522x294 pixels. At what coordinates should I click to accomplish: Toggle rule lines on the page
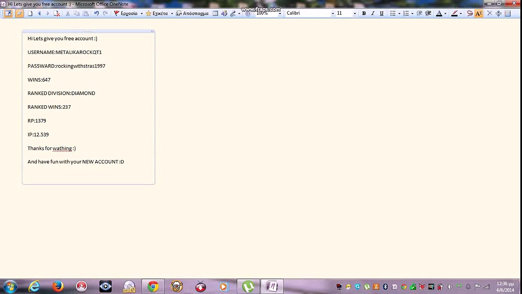(x=508, y=13)
